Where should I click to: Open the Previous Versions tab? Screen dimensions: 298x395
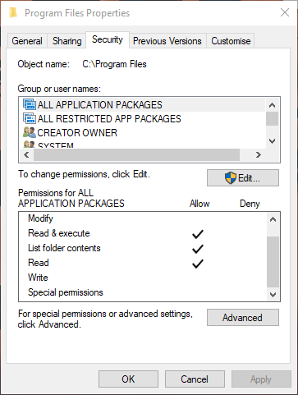167,41
